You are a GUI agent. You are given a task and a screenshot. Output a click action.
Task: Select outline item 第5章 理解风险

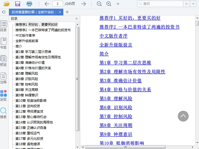[27, 74]
